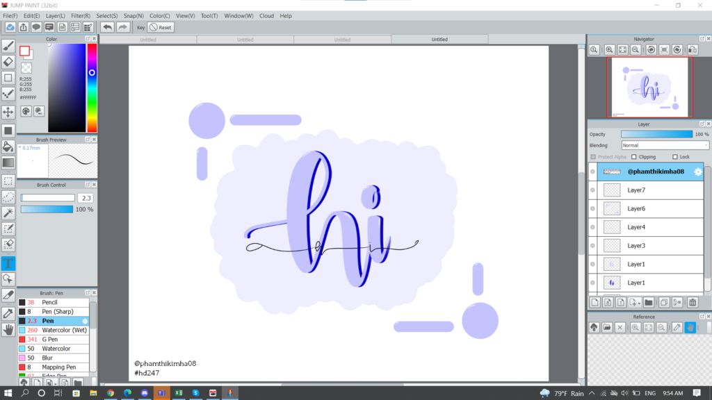The width and height of the screenshot is (712, 400).
Task: Select the Pencil brush
Action: click(x=53, y=302)
